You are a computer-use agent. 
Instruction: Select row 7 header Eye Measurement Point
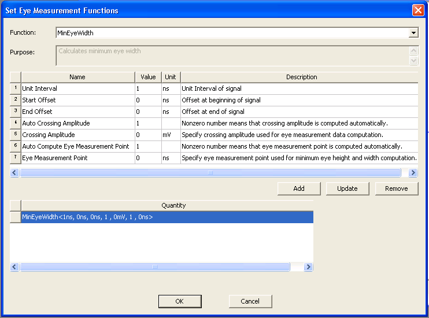point(16,158)
